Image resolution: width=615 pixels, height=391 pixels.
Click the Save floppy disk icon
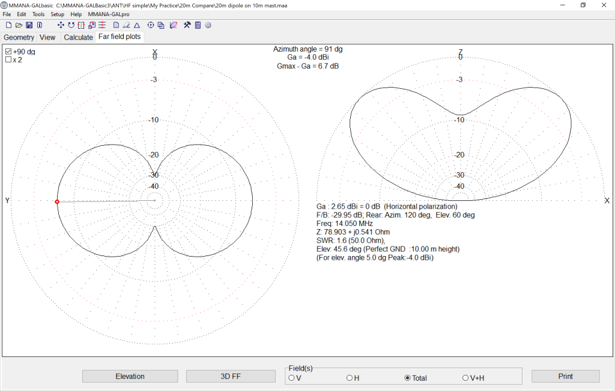(x=29, y=25)
